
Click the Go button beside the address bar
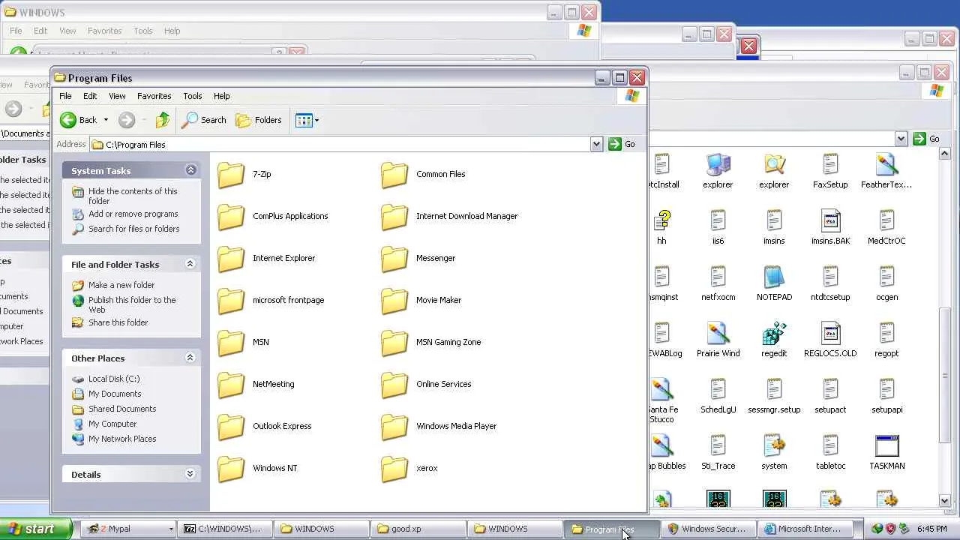[x=622, y=144]
